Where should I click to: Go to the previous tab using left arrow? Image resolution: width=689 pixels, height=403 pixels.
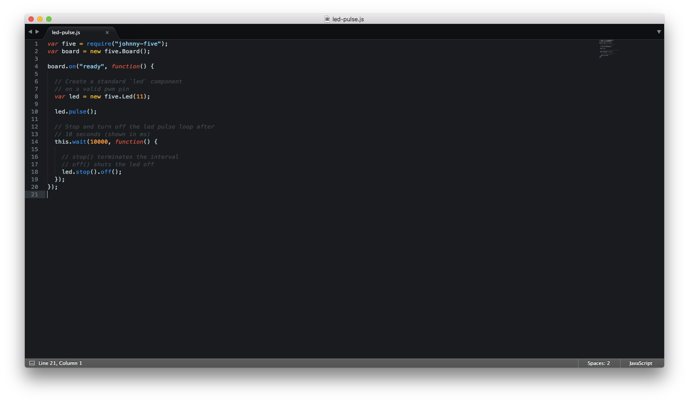click(x=30, y=32)
